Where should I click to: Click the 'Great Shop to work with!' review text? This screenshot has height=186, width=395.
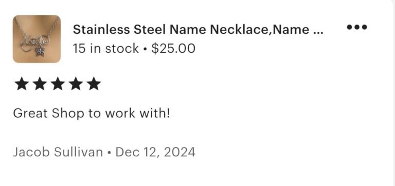92,113
